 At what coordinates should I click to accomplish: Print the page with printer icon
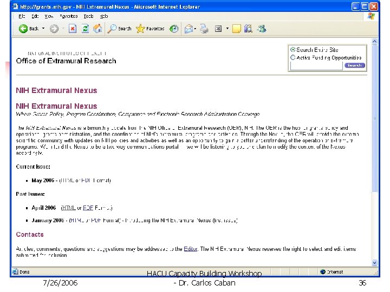click(x=204, y=29)
